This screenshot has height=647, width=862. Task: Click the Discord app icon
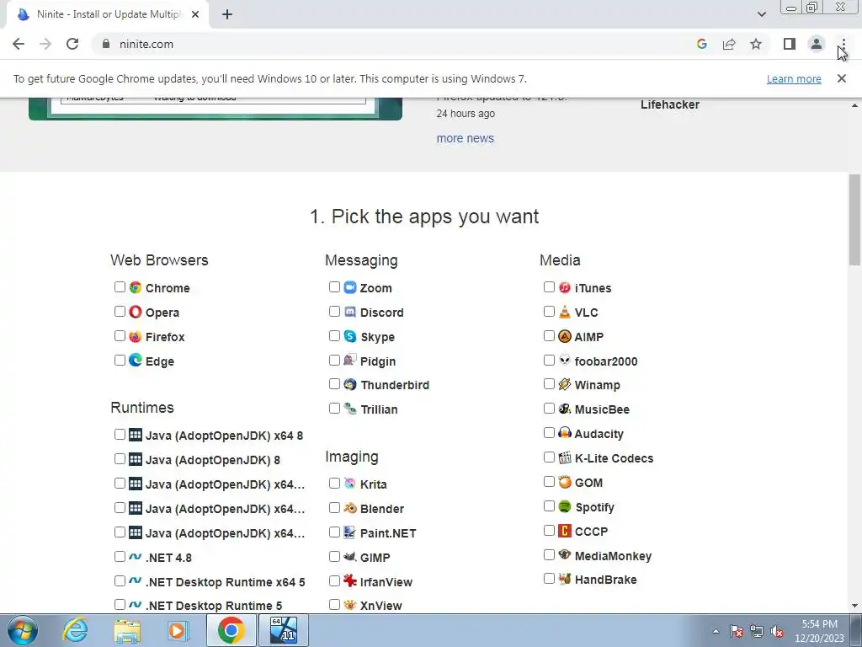click(x=350, y=312)
